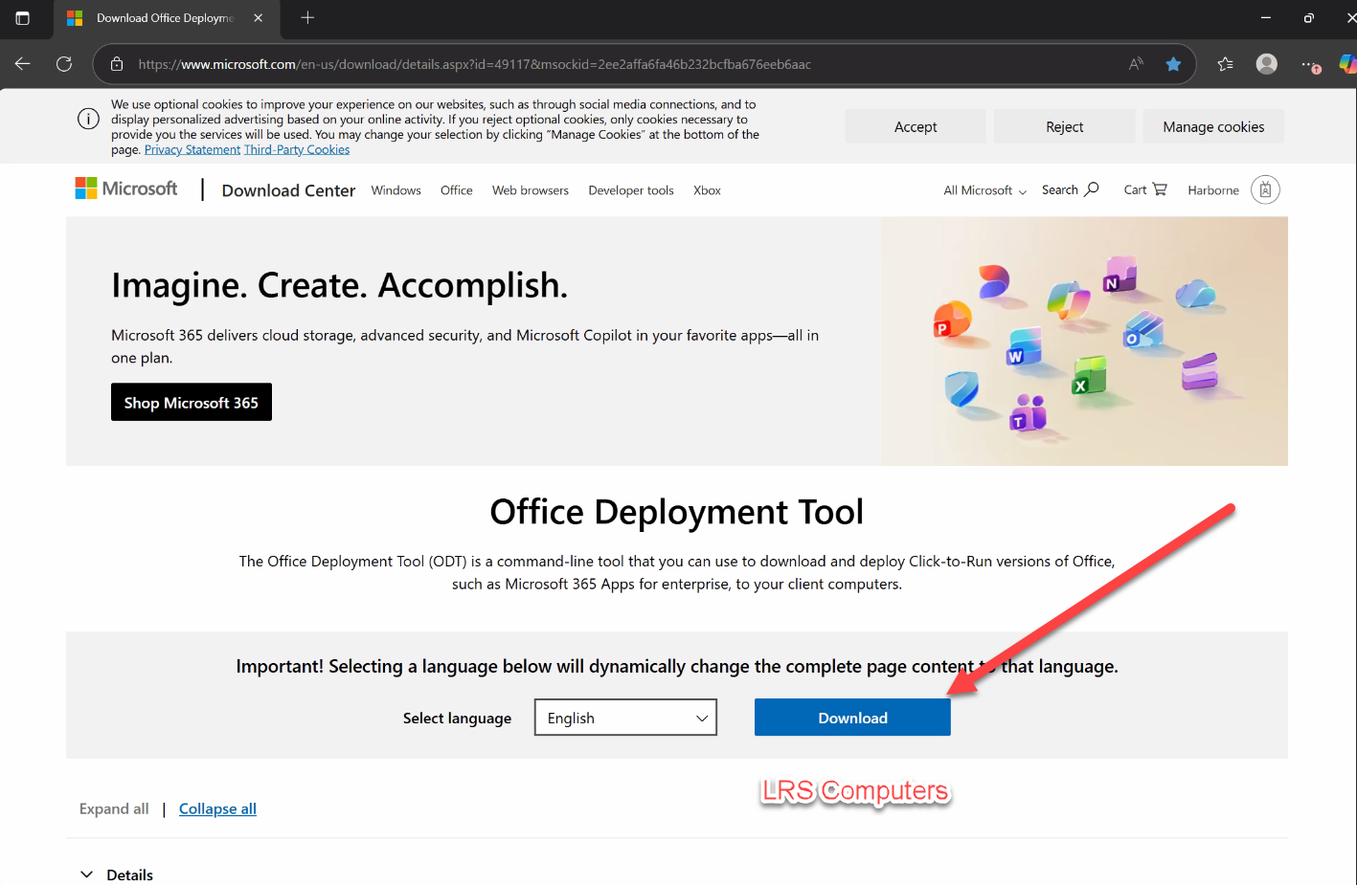Open the Office navigation item
This screenshot has height=885, width=1357.
pos(457,190)
